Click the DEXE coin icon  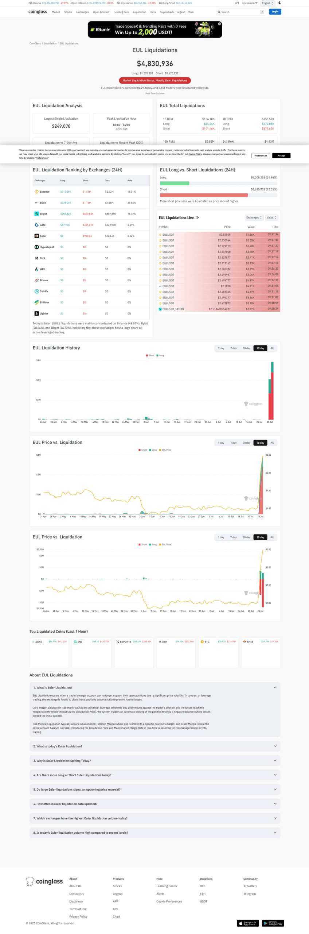point(33,641)
